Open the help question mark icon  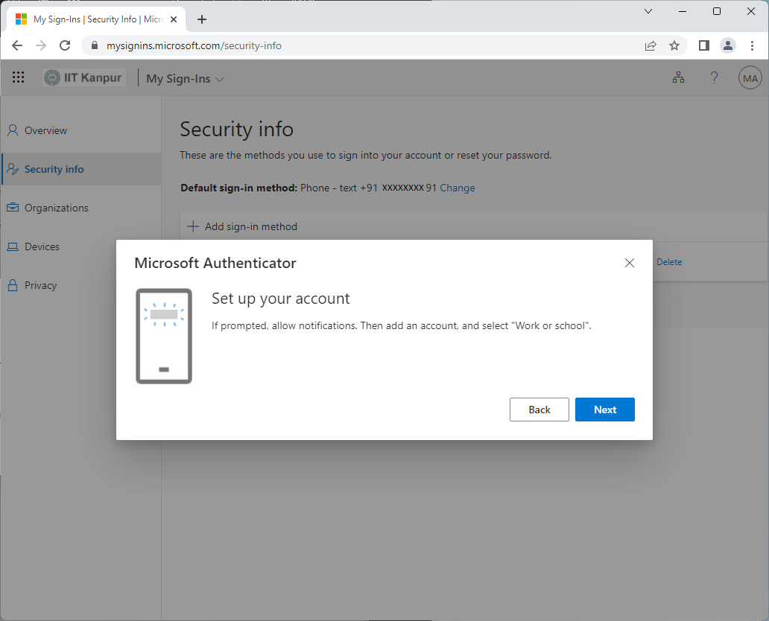714,77
